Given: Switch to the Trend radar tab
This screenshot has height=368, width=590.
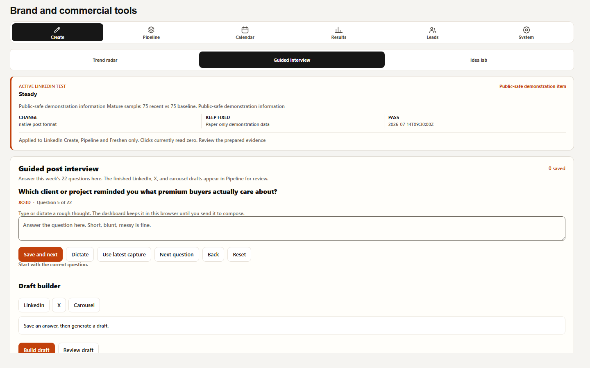Looking at the screenshot, I should [105, 60].
